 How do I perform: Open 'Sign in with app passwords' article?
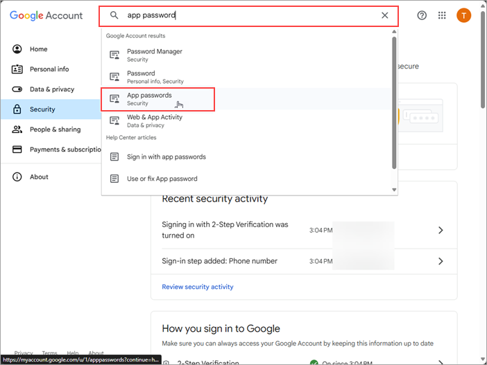166,157
